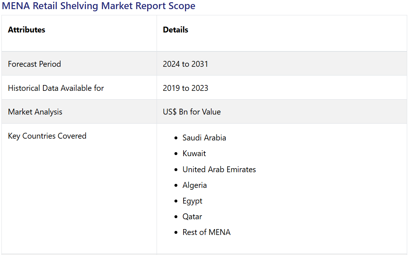Click 'Algeria' in the country list
The height and width of the screenshot is (255, 409).
(194, 185)
